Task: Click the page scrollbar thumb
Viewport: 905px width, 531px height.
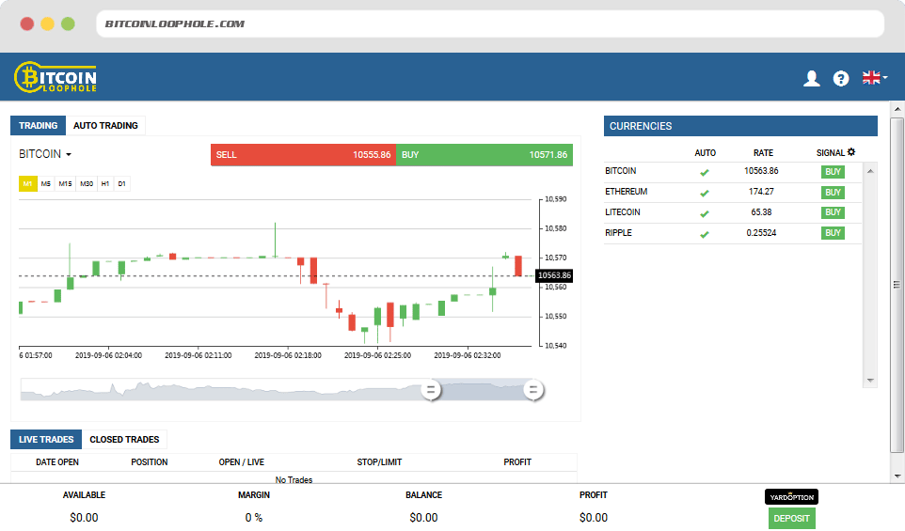Action: pos(897,286)
